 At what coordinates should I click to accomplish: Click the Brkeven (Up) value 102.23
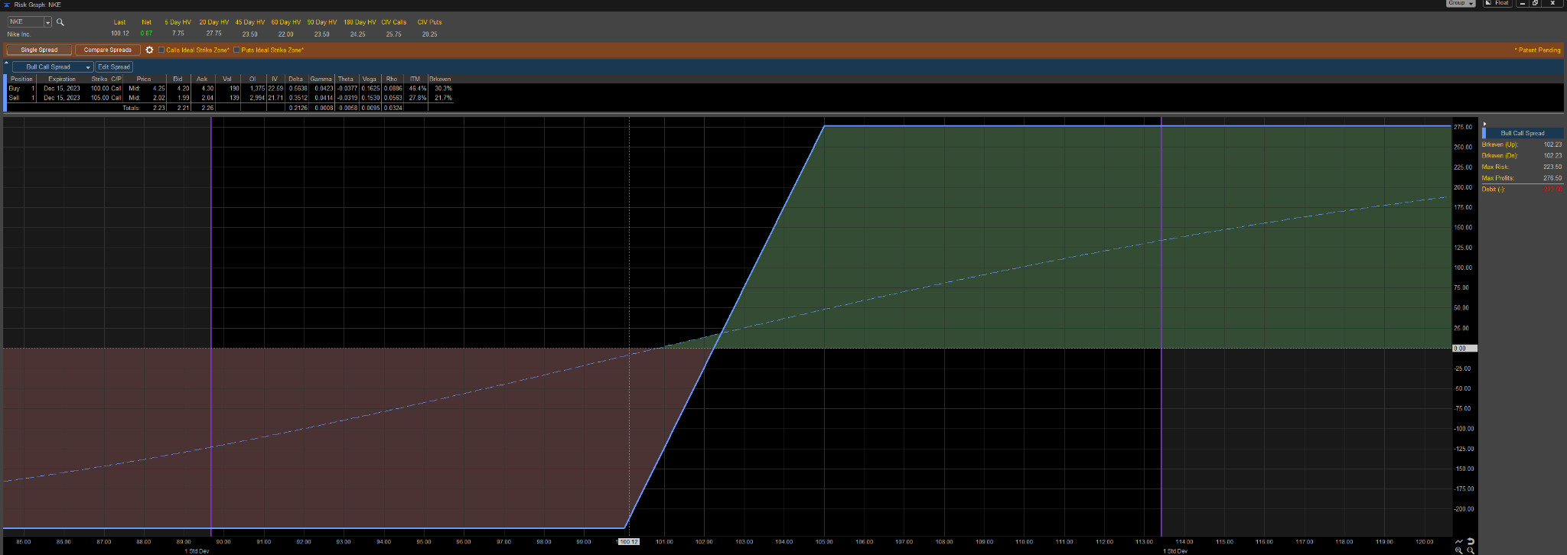pos(1552,144)
